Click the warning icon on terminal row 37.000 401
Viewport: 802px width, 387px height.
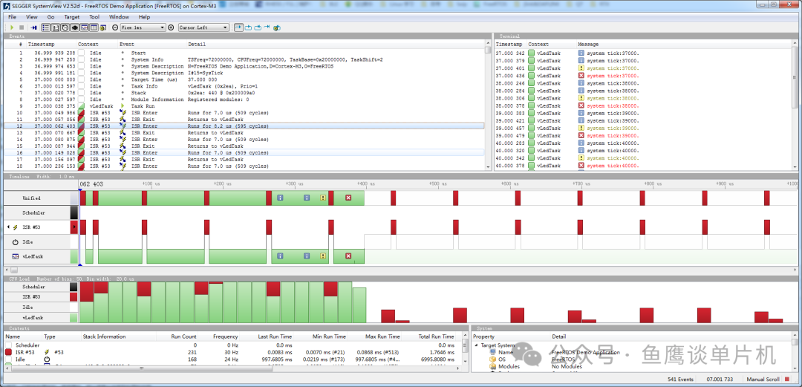tap(581, 68)
